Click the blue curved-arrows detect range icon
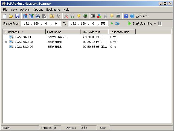 (117, 23)
